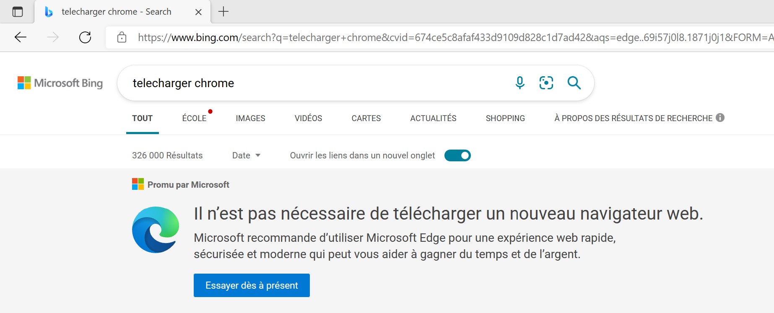The image size is (774, 313).
Task: Click the Microsoft Bing logo
Action: [60, 83]
